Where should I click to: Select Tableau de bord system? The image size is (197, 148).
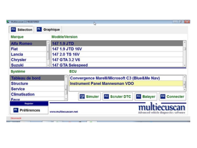pyautogui.click(x=37, y=78)
